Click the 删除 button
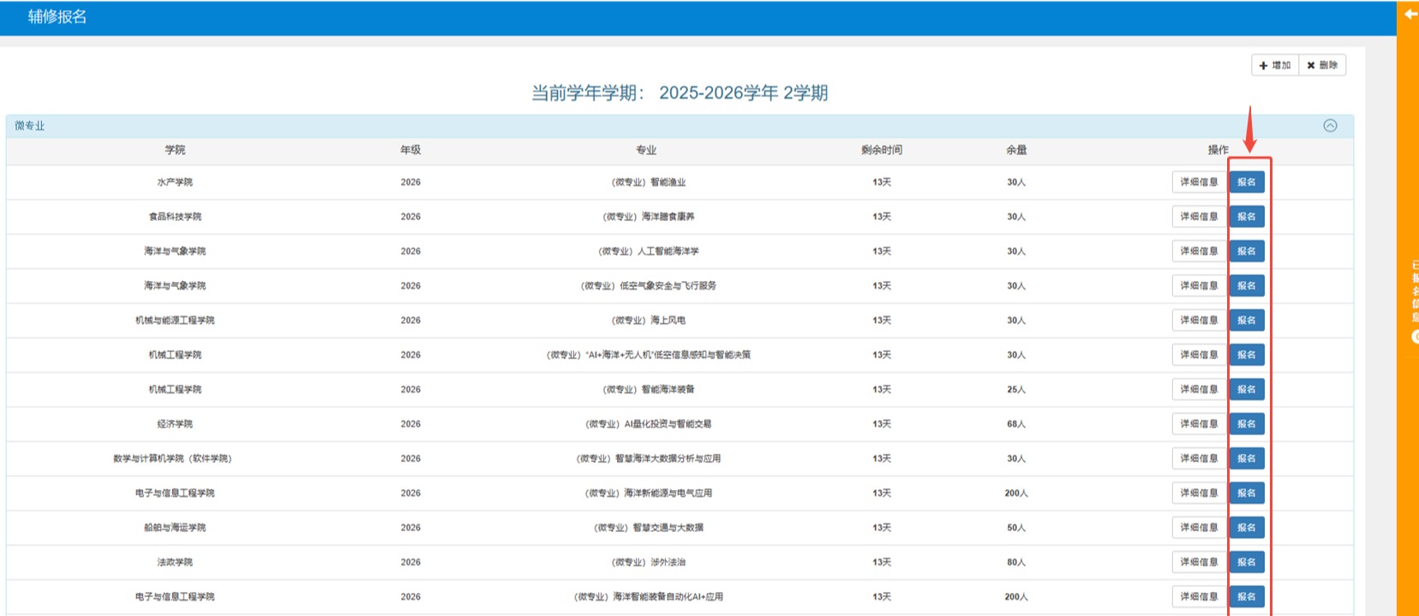The image size is (1419, 616). point(1322,65)
